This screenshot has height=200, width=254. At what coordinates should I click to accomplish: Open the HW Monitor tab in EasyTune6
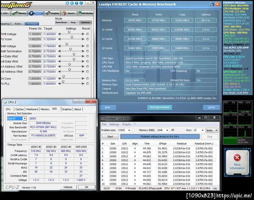(x=86, y=13)
